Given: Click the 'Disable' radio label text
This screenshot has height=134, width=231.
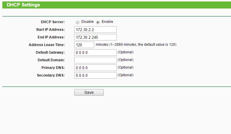Looking at the screenshot, I should (x=88, y=22).
